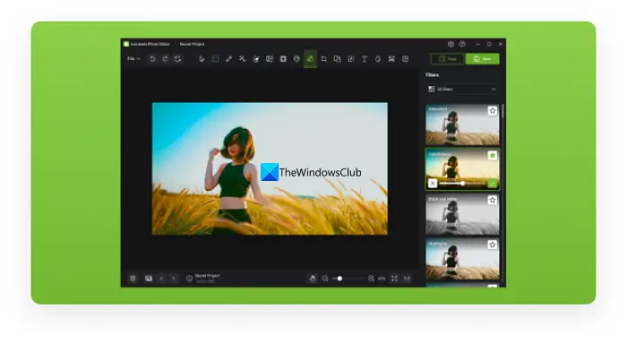627x345 pixels.
Task: Select the Black and White filter thumbnail
Action: pos(462,214)
